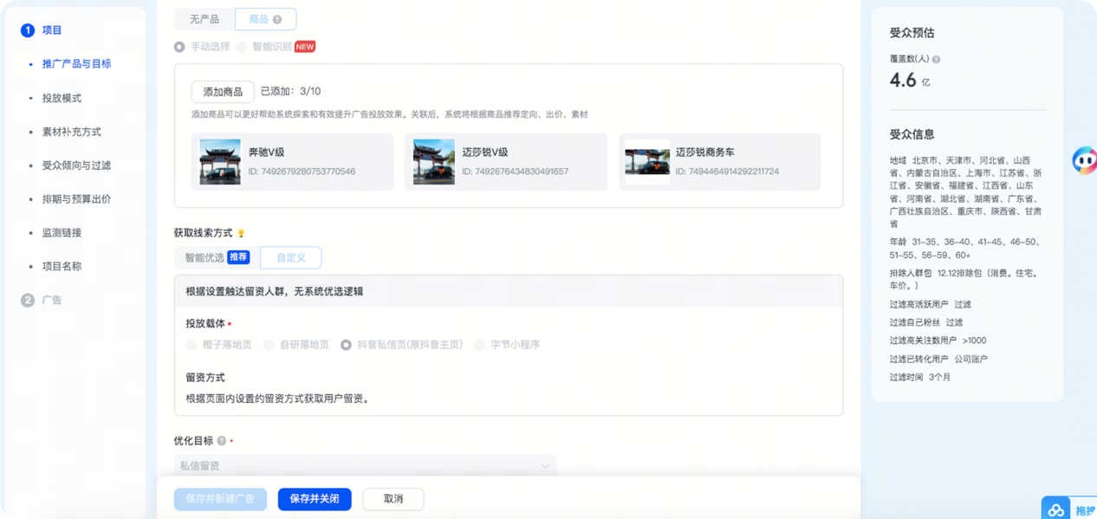This screenshot has width=1097, height=519.
Task: Click the NEW badge next to 智能识别
Action: point(304,46)
